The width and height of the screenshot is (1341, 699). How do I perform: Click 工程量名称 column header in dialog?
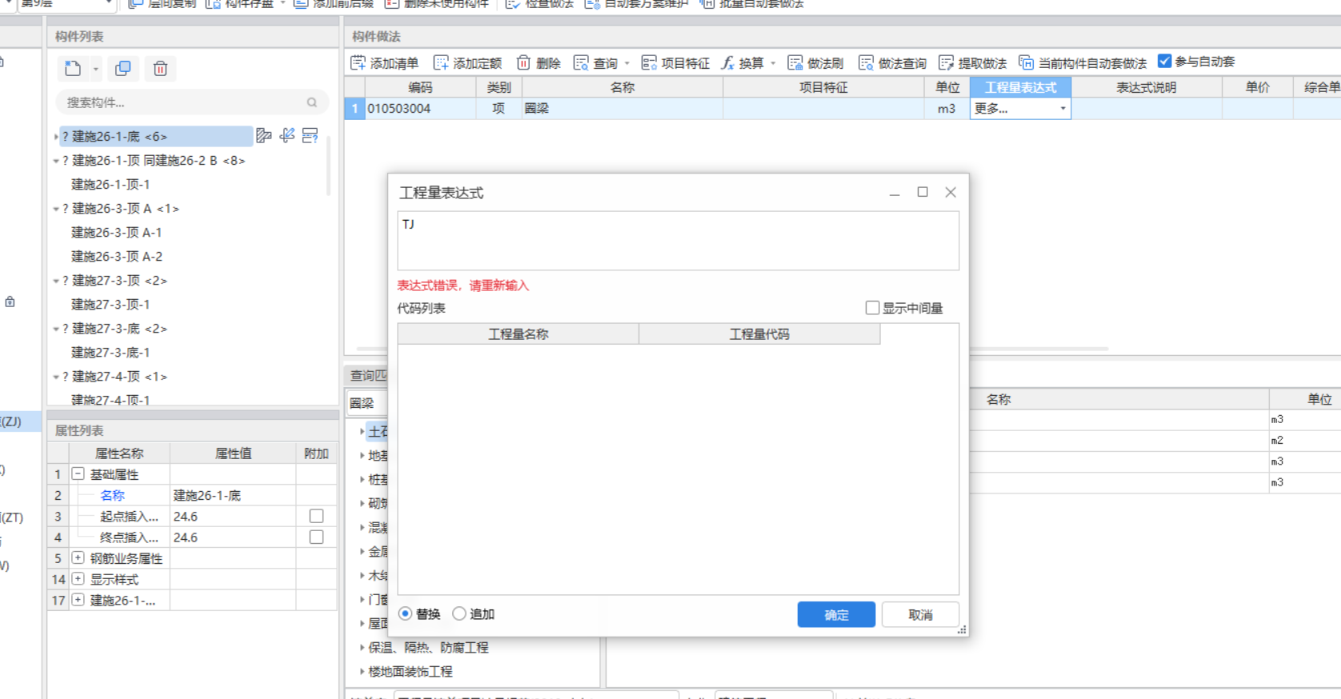pyautogui.click(x=518, y=334)
